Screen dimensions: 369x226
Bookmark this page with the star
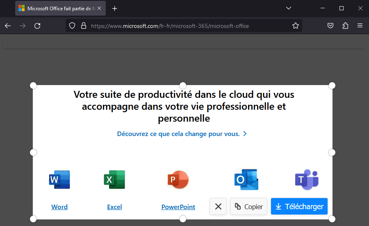[x=296, y=26]
